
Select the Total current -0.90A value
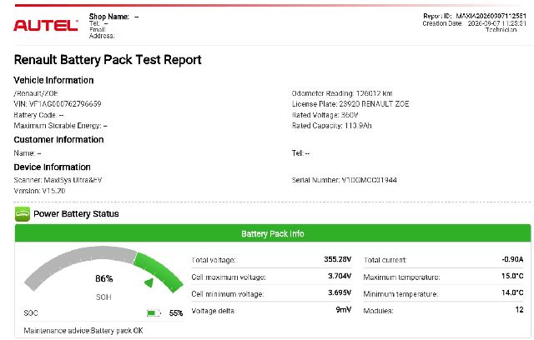[x=512, y=259]
